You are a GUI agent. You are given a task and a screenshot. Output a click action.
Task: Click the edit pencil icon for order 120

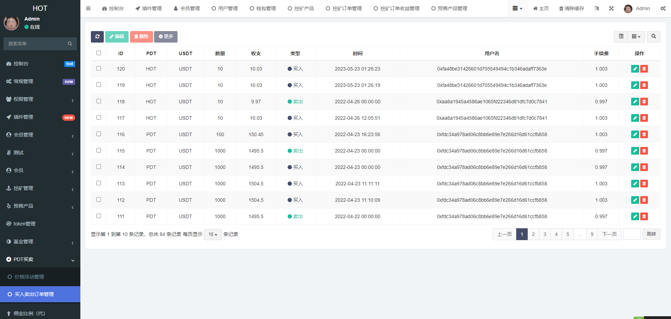tap(635, 69)
